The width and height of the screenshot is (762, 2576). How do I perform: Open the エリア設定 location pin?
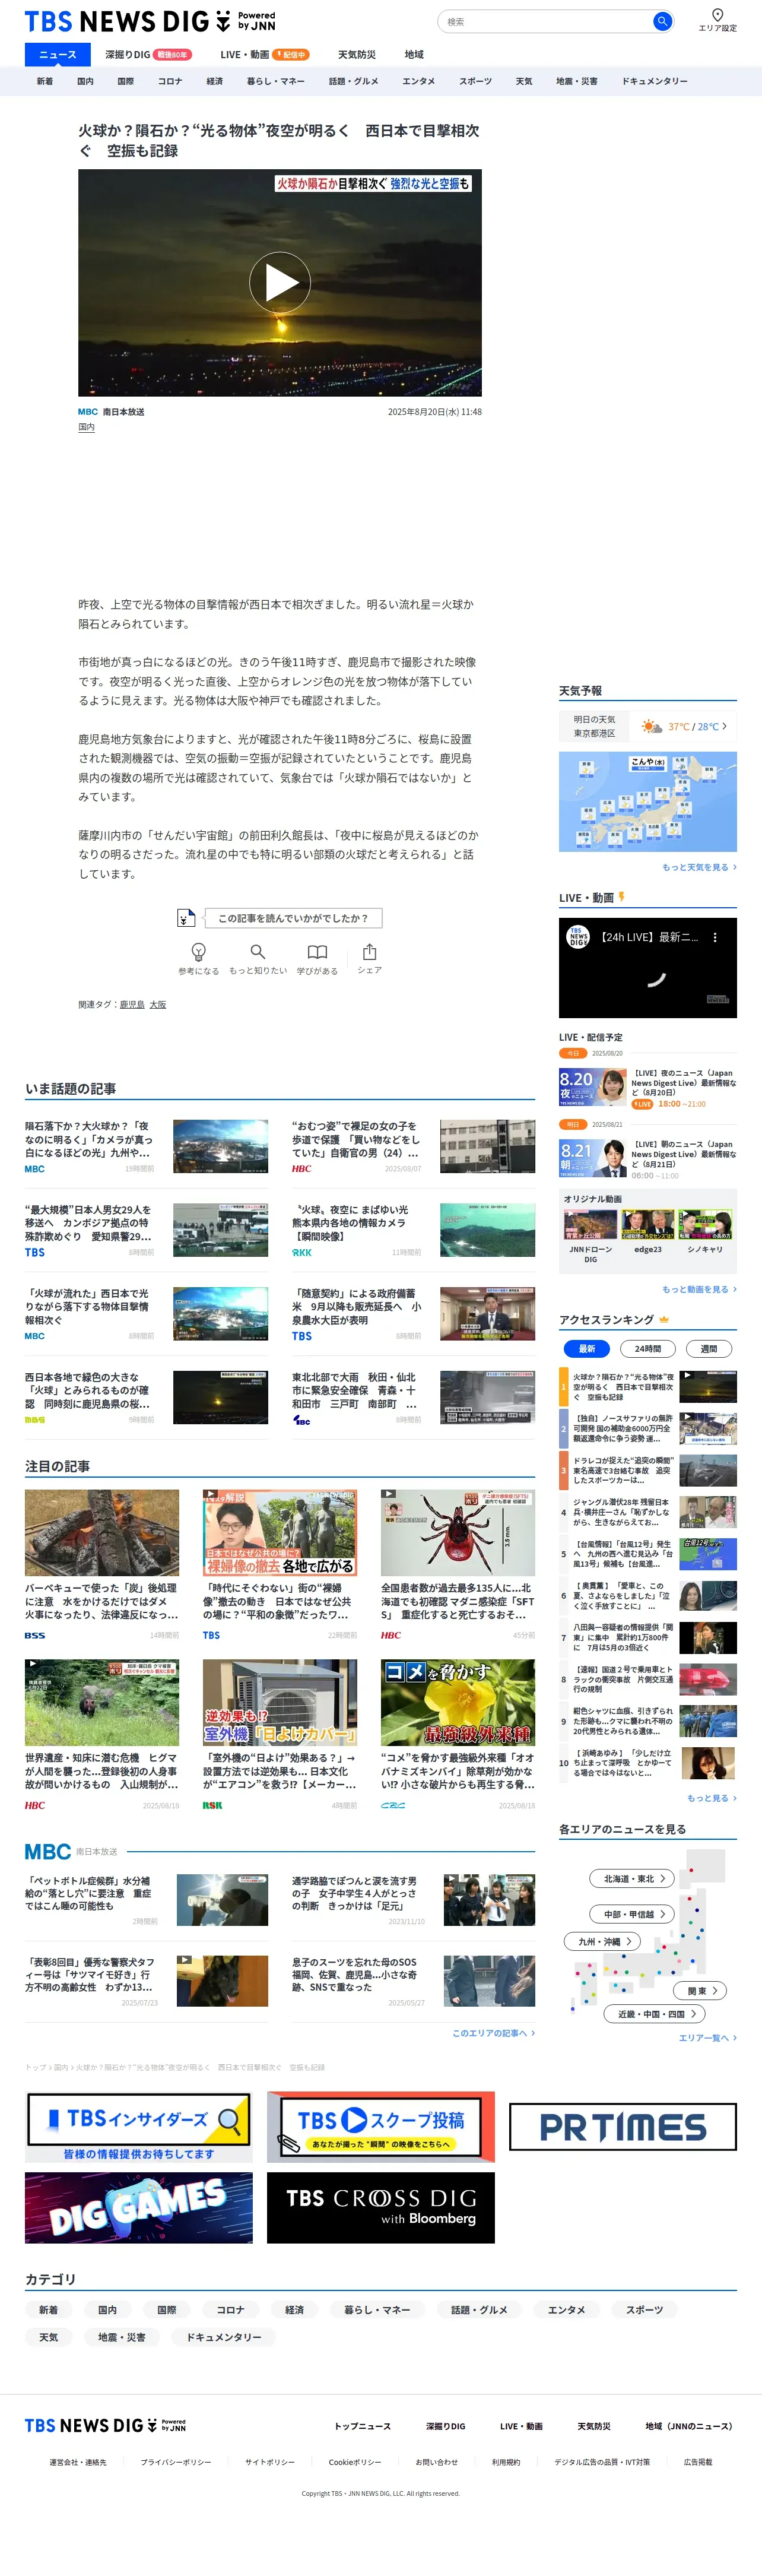[717, 19]
